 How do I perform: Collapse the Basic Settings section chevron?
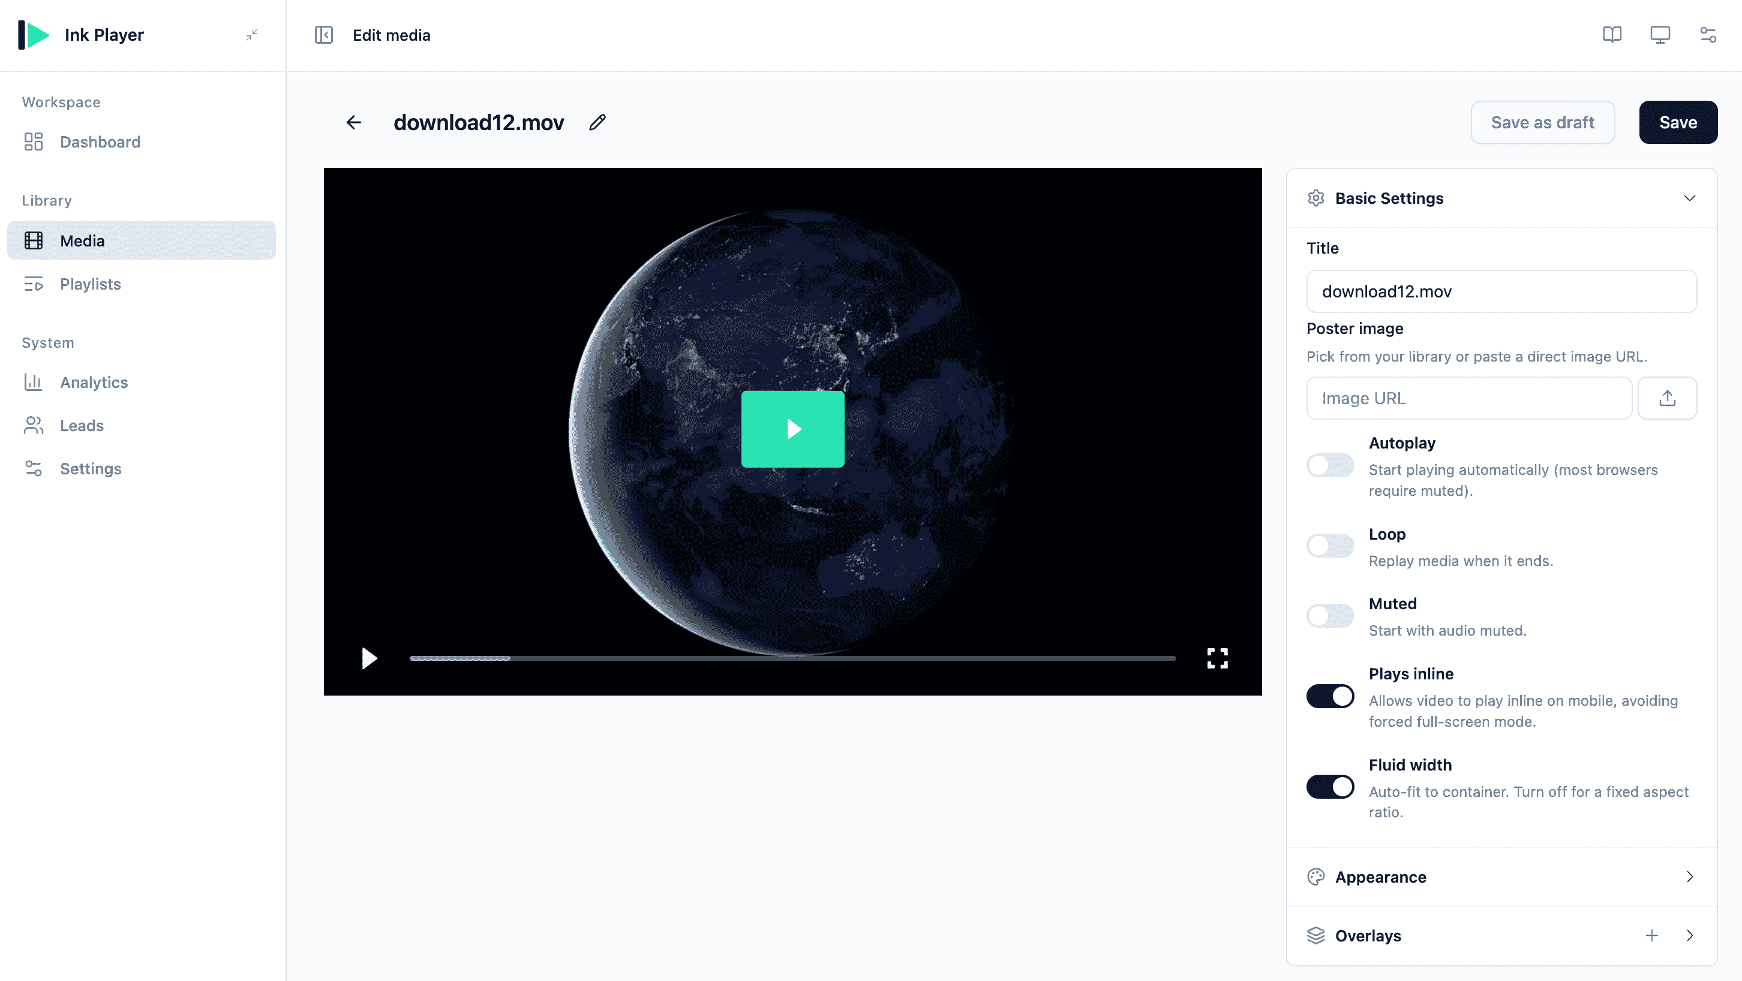coord(1689,198)
